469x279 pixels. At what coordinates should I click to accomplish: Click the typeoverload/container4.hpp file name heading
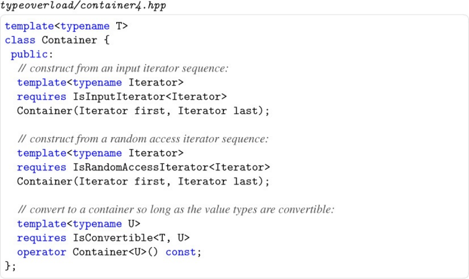(84, 7)
